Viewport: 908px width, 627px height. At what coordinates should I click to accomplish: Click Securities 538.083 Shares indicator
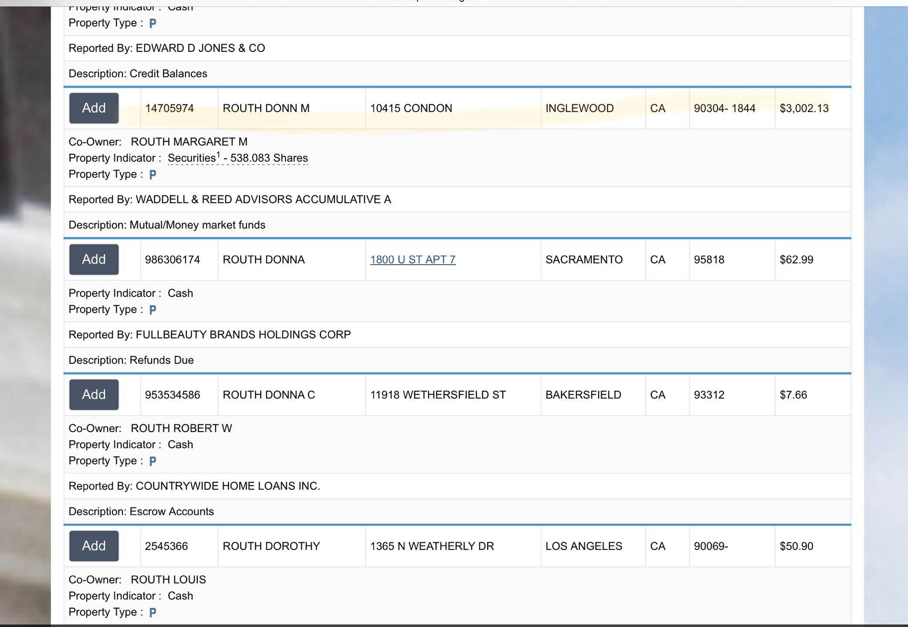click(x=238, y=158)
